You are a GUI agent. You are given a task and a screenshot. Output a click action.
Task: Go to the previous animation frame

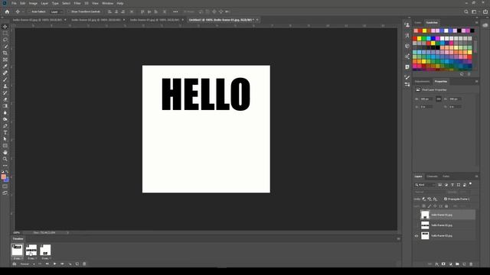[47, 264]
